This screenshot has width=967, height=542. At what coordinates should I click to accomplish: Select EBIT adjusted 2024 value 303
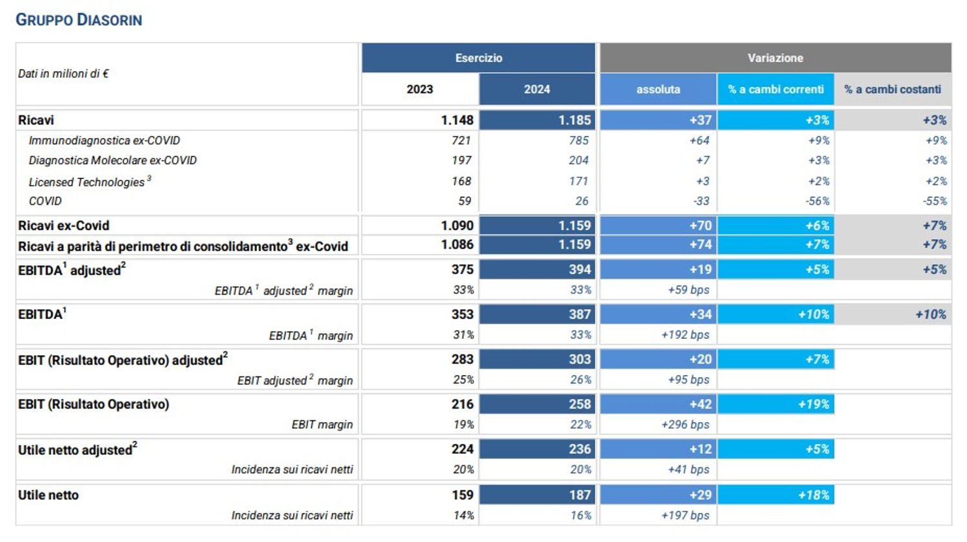(580, 360)
